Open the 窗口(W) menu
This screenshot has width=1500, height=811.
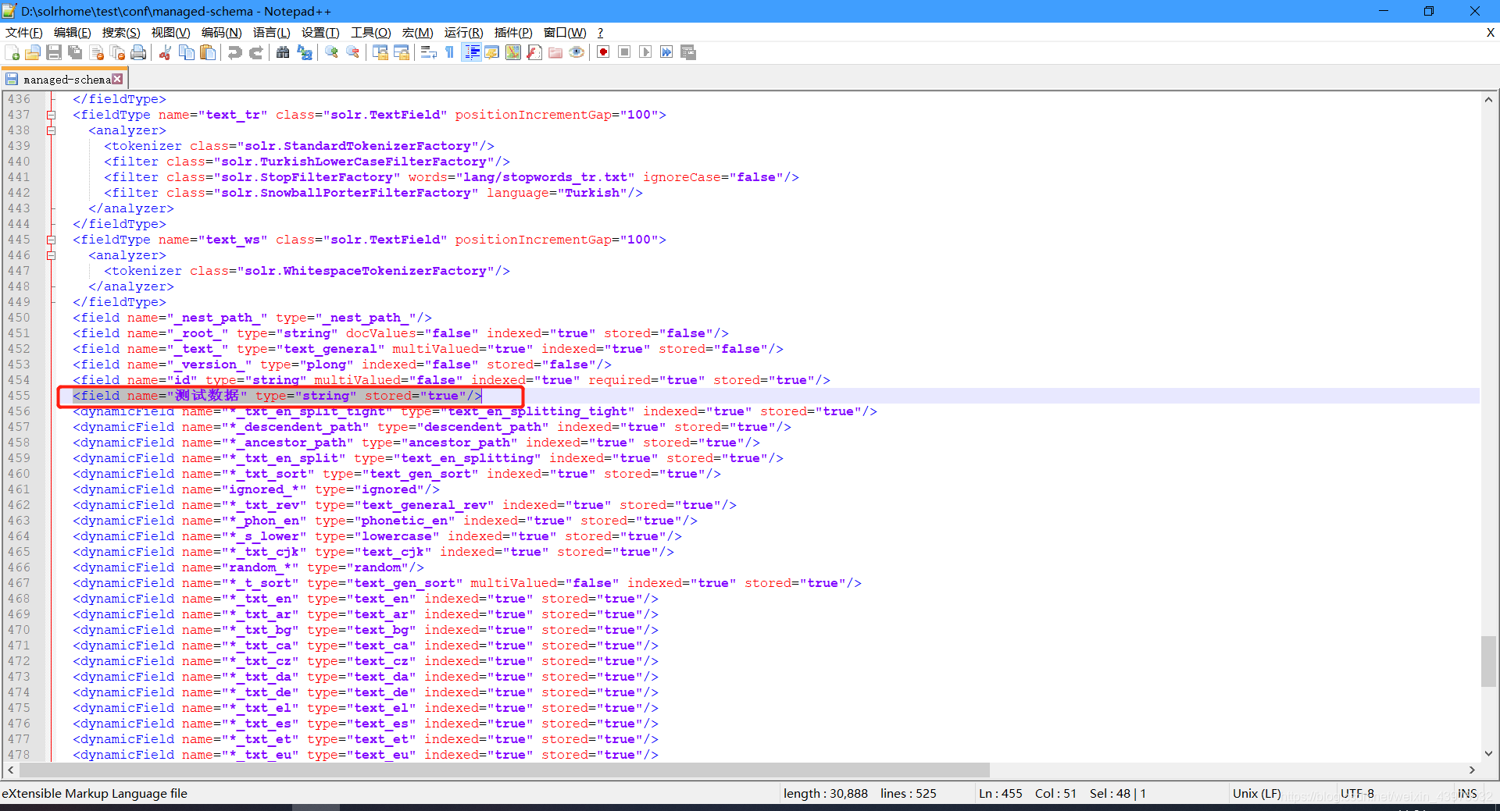565,33
